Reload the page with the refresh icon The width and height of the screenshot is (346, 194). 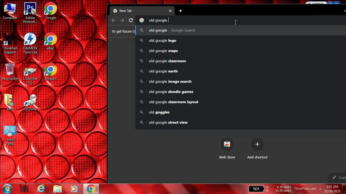tap(131, 20)
